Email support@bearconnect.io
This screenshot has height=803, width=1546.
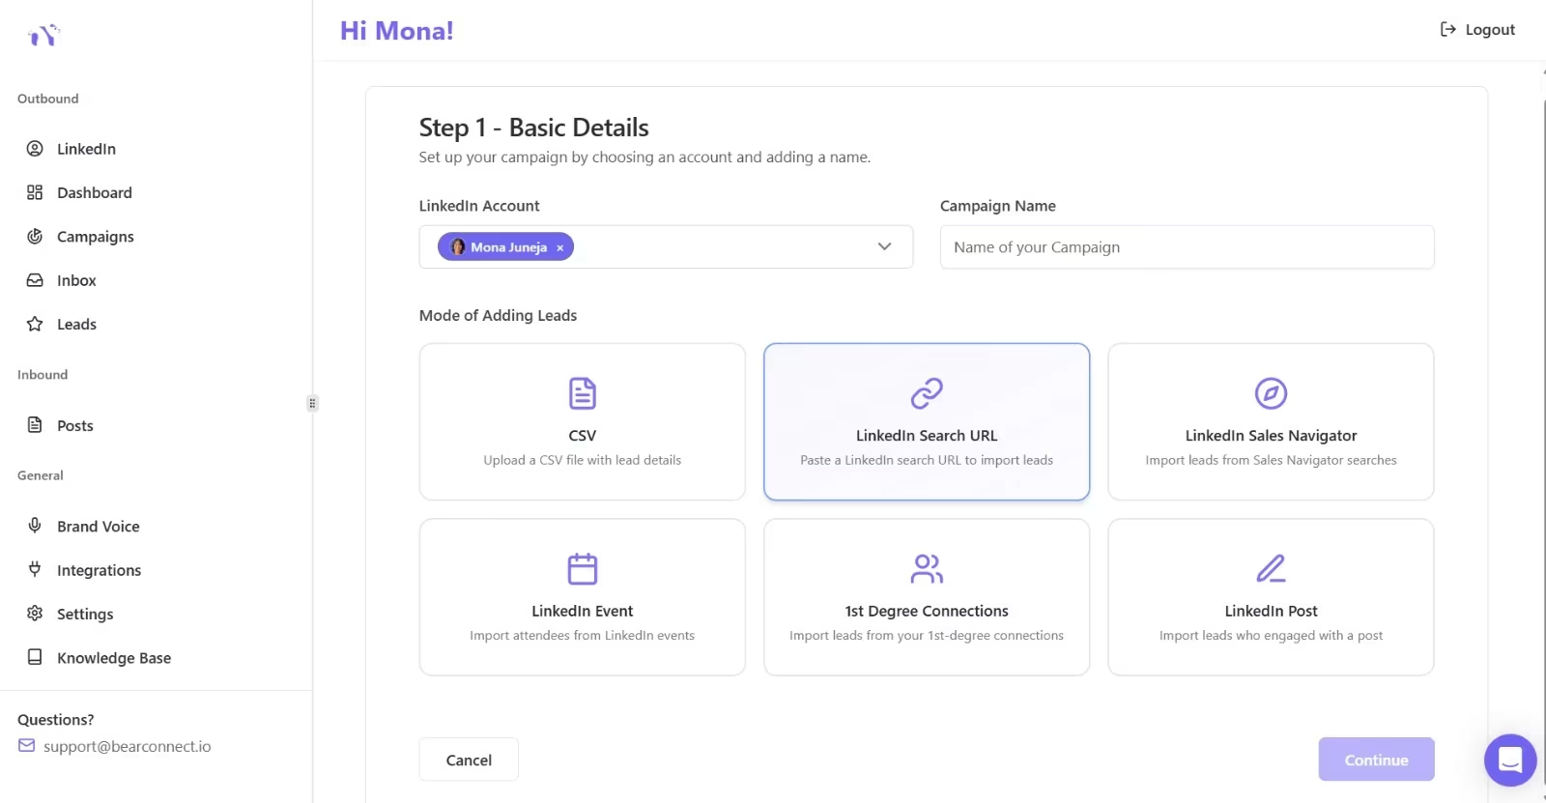coord(127,746)
